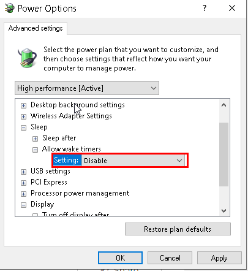The width and height of the screenshot is (248, 271).
Task: Click the OK button
Action: coord(120,258)
